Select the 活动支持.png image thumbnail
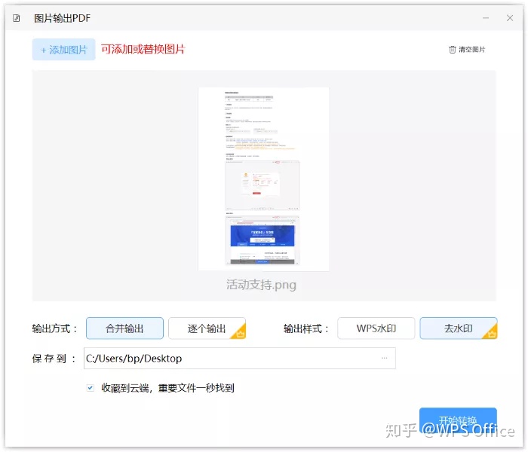The width and height of the screenshot is (528, 452). [263, 179]
